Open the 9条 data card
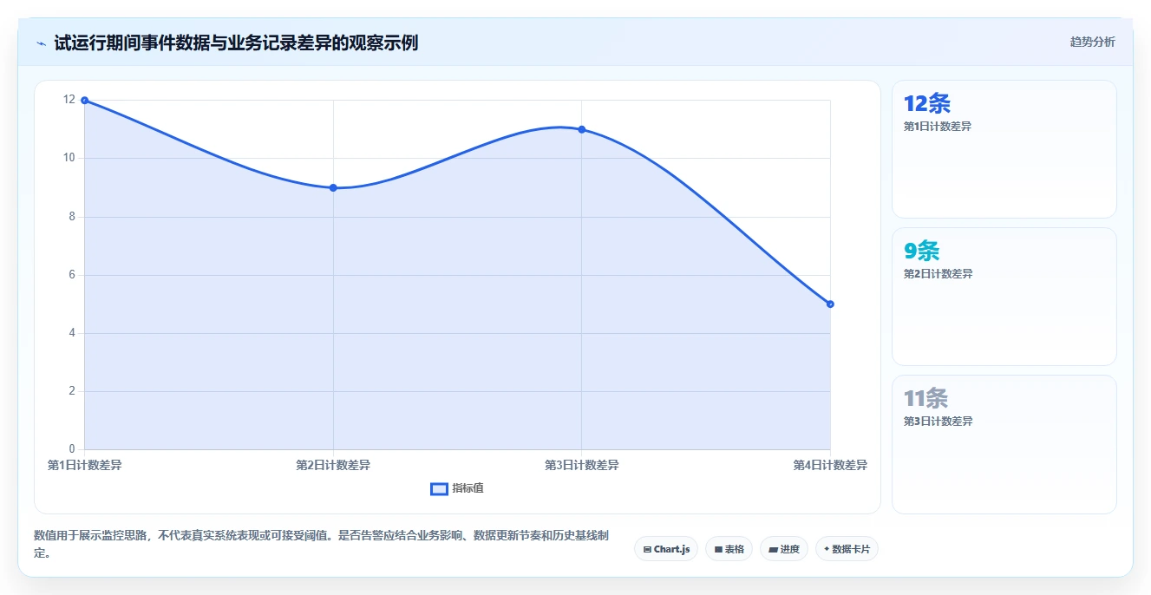 coord(1004,297)
